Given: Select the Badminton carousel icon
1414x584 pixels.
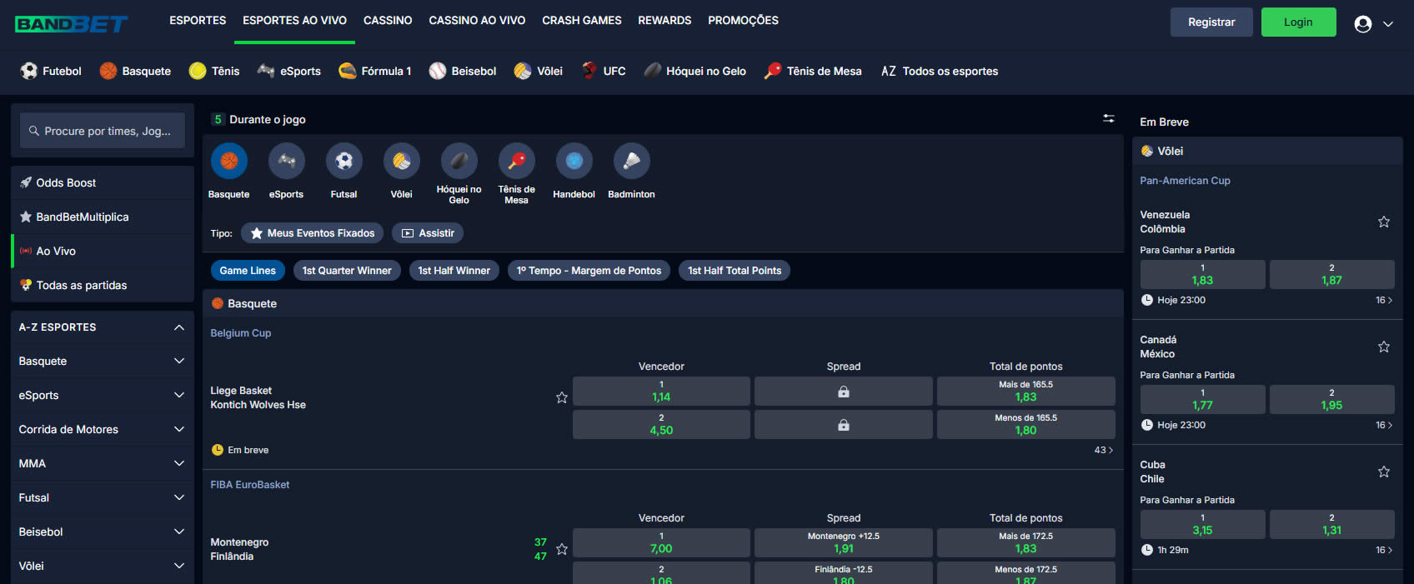Looking at the screenshot, I should [632, 161].
